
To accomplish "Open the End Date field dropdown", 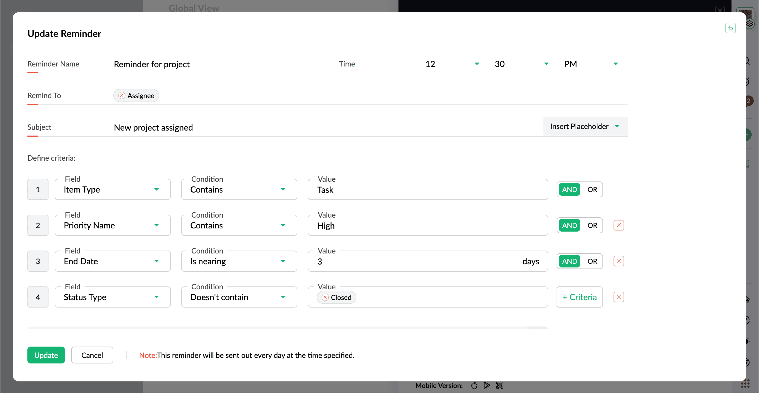I will pos(113,261).
